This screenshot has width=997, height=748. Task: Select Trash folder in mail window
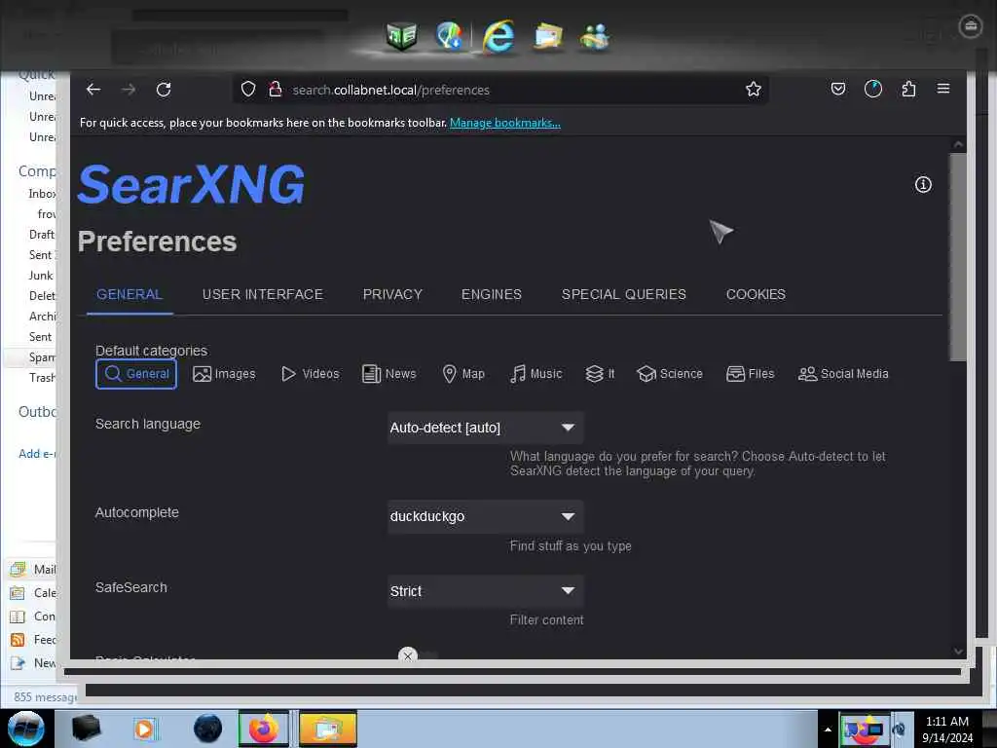42,378
